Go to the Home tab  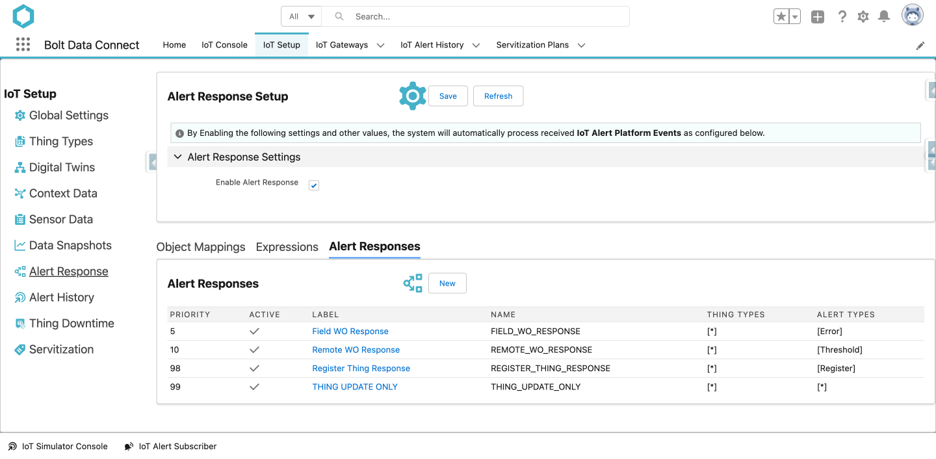(174, 45)
